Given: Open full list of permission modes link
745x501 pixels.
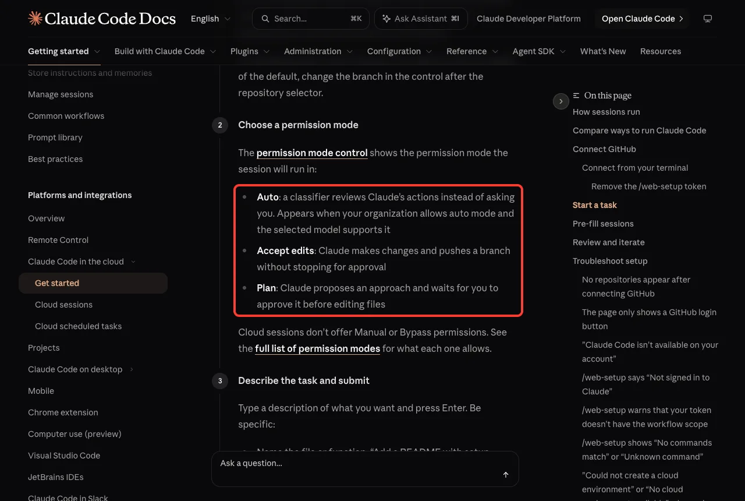Looking at the screenshot, I should click(x=317, y=348).
